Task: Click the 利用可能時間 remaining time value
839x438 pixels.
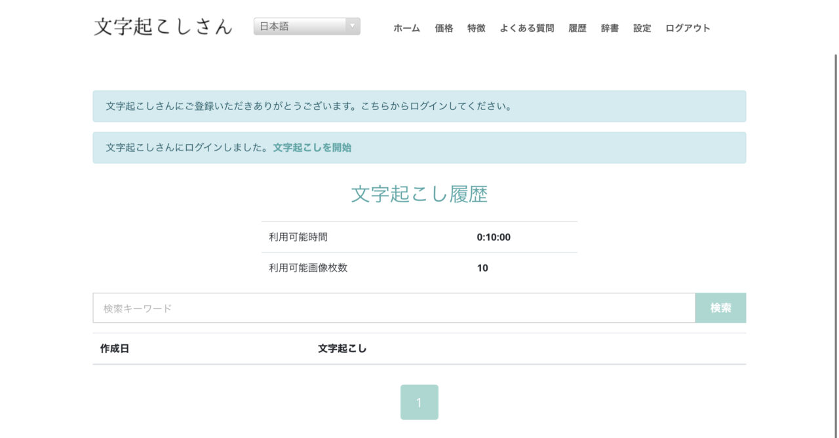Action: pyautogui.click(x=493, y=238)
